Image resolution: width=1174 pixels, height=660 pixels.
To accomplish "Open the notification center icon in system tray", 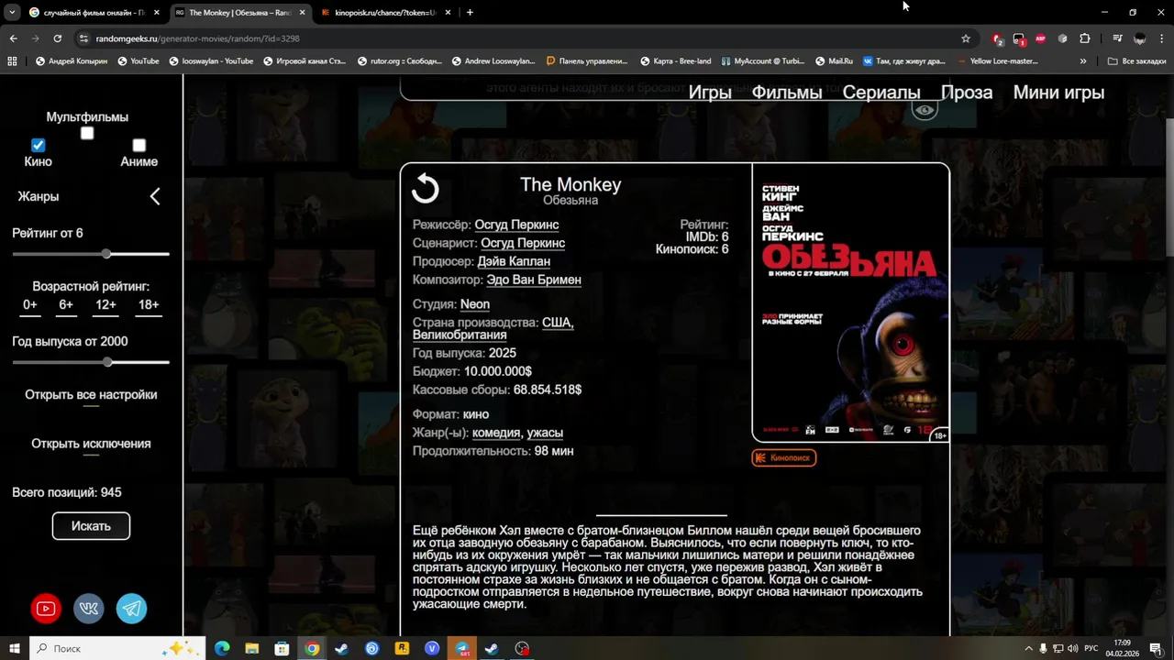I will [x=1156, y=648].
